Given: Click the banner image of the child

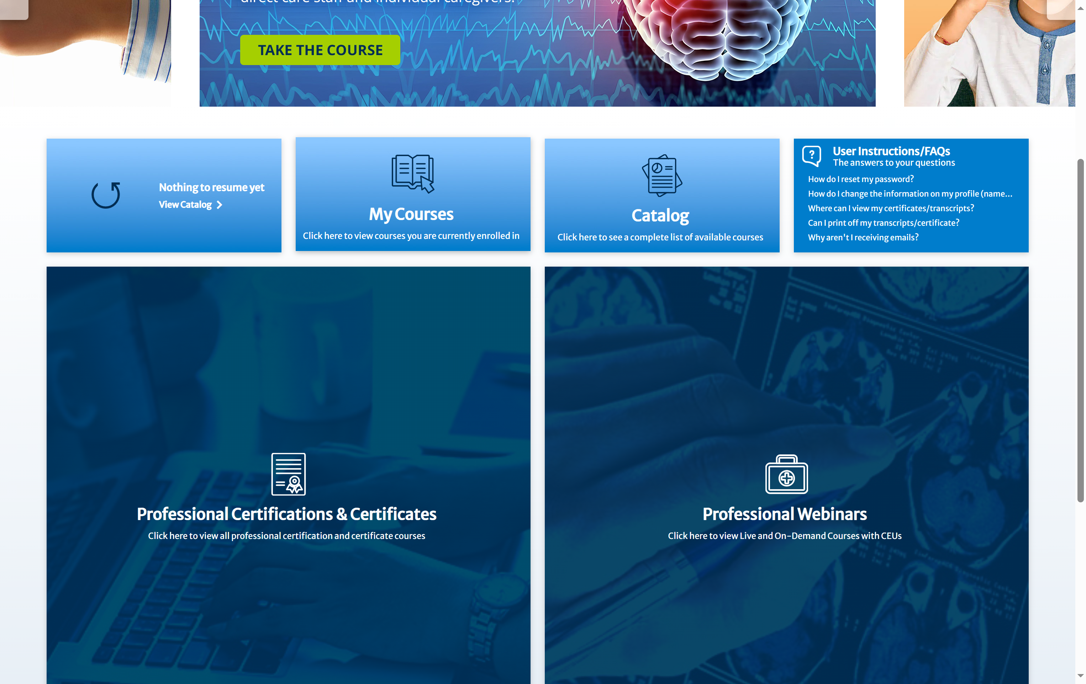Looking at the screenshot, I should pyautogui.click(x=990, y=53).
